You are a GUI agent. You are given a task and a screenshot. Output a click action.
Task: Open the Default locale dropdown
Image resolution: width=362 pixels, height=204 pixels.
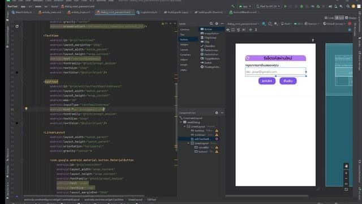pyautogui.click(x=334, y=24)
